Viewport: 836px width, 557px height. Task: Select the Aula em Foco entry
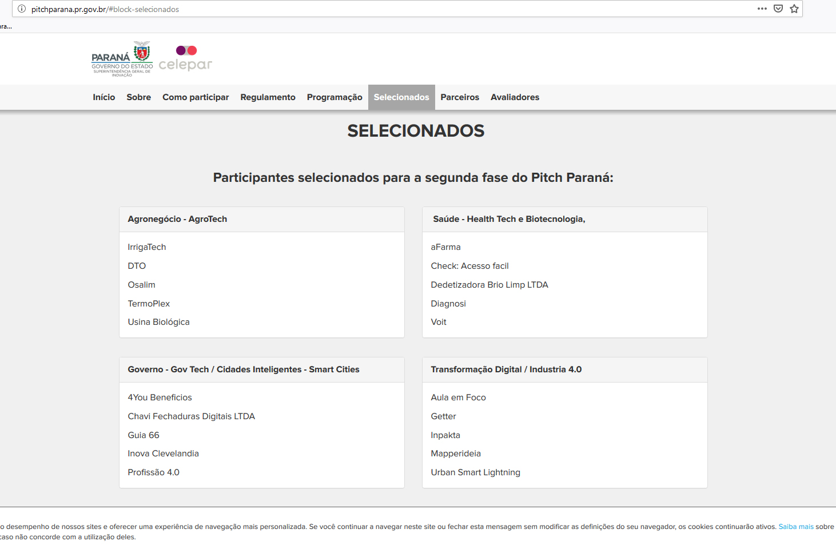(x=458, y=397)
